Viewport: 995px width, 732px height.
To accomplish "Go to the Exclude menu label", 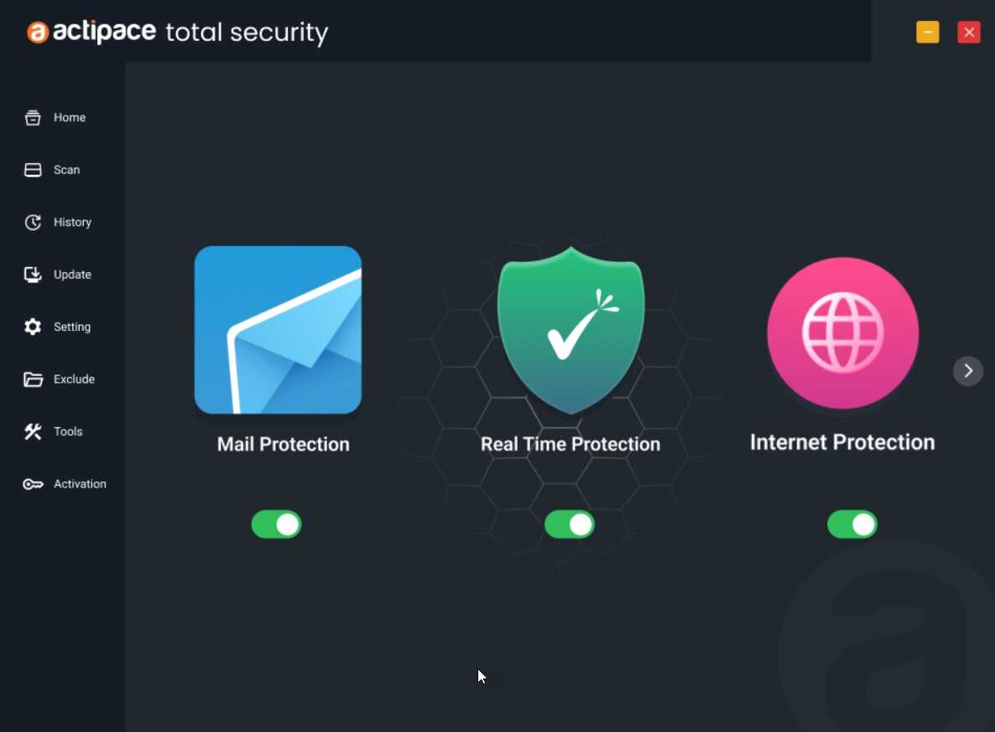I will (x=75, y=379).
